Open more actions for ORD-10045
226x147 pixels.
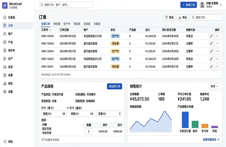[x=217, y=36]
